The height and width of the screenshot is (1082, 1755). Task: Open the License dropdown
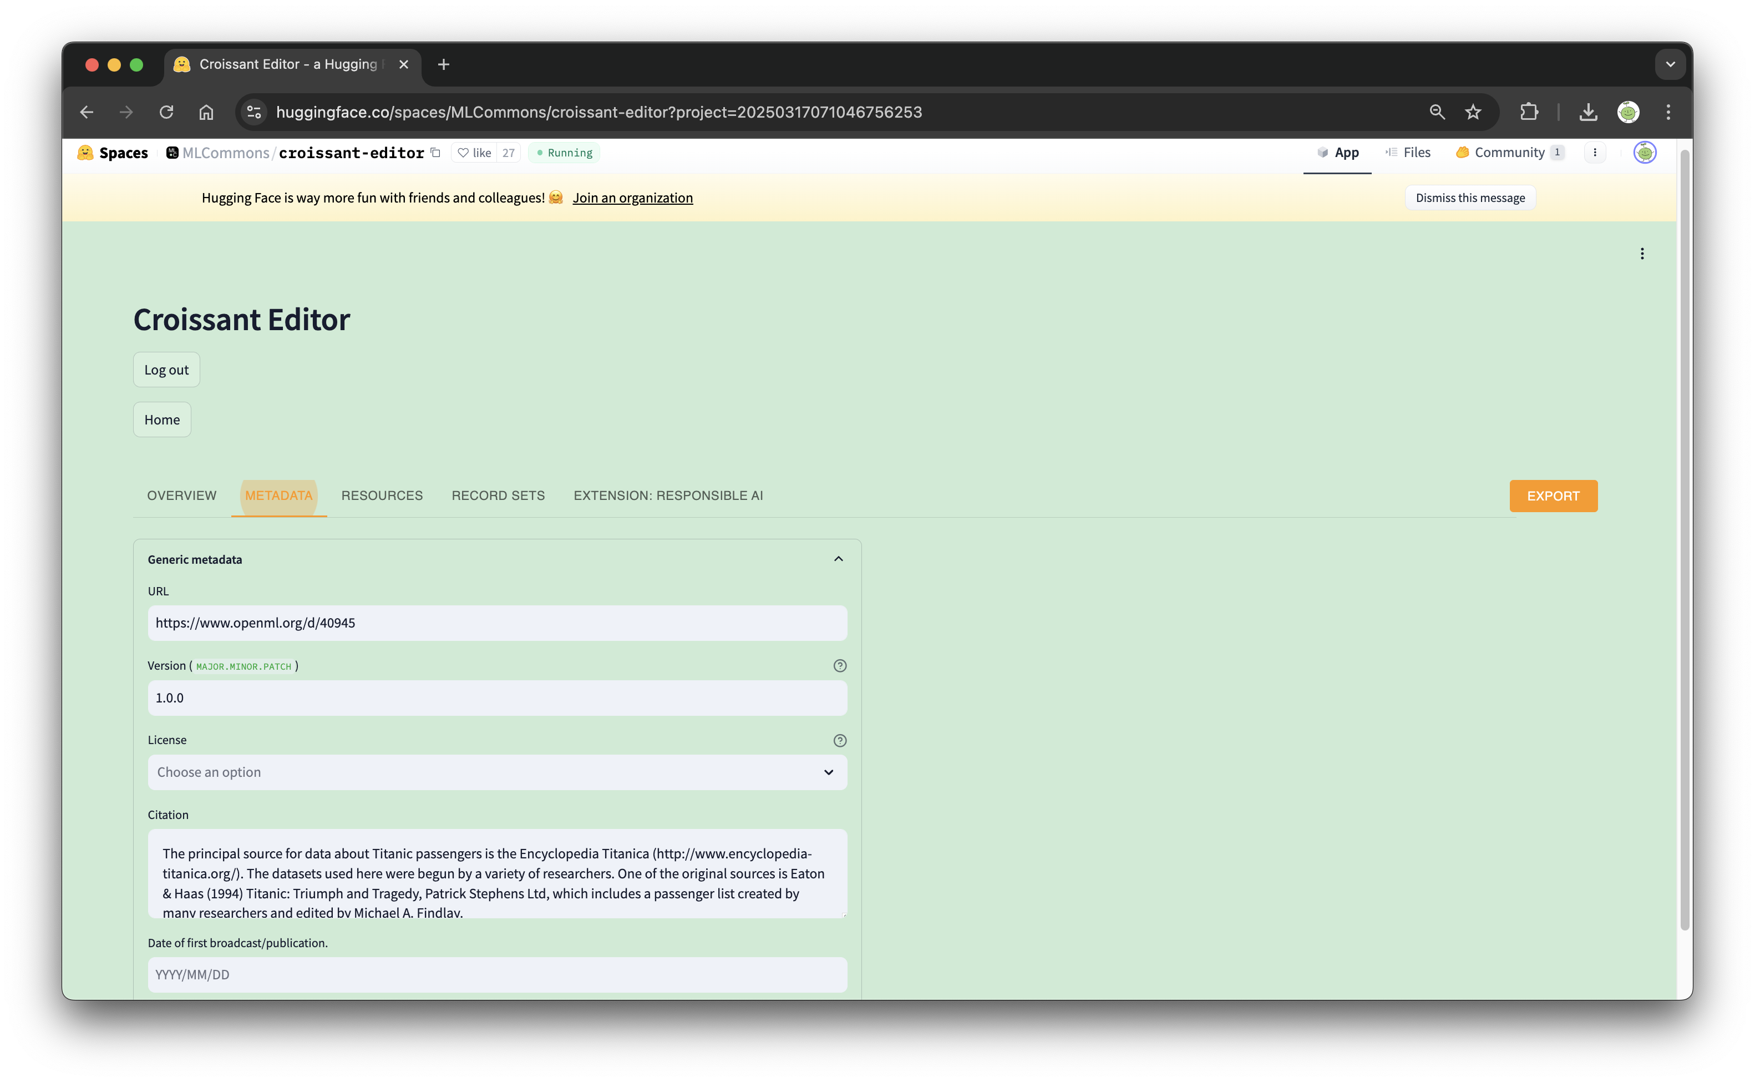[497, 772]
